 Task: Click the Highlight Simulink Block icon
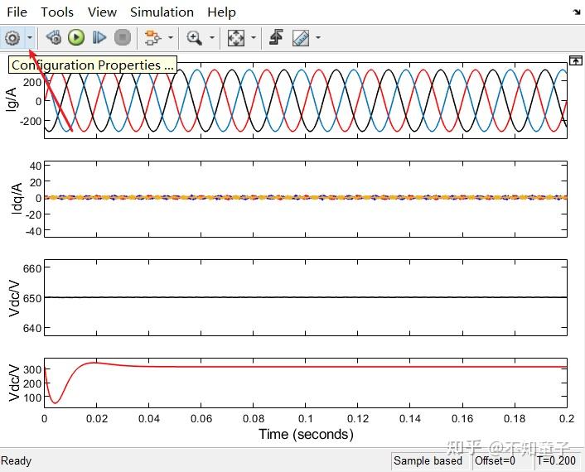[x=153, y=37]
